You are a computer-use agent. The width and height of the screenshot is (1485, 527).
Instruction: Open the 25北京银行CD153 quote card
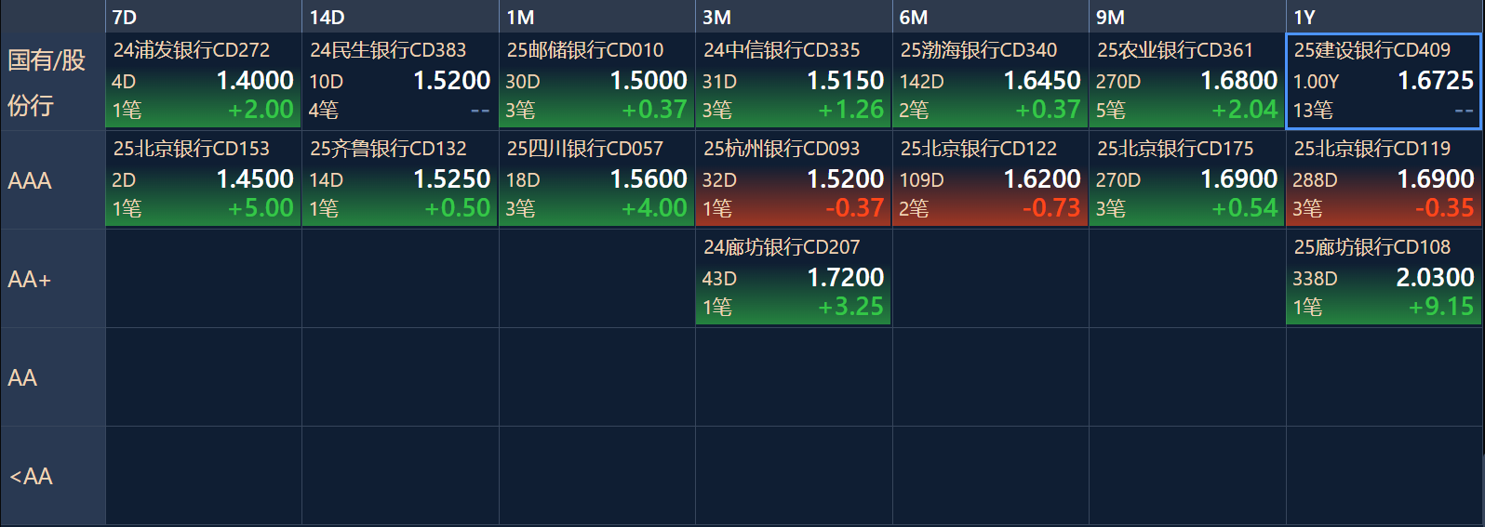203,179
